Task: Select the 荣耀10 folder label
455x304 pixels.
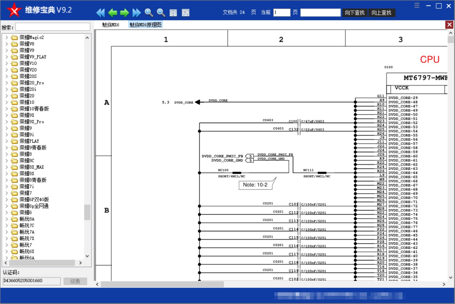Action: pyautogui.click(x=27, y=102)
